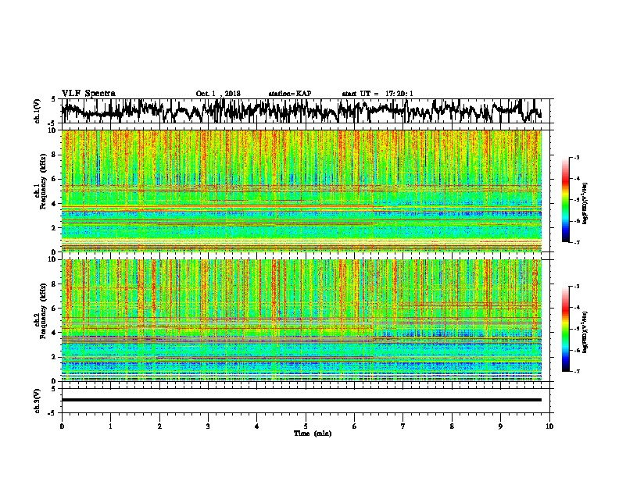Click the ch.2 spectrogram color bar

(x=565, y=329)
